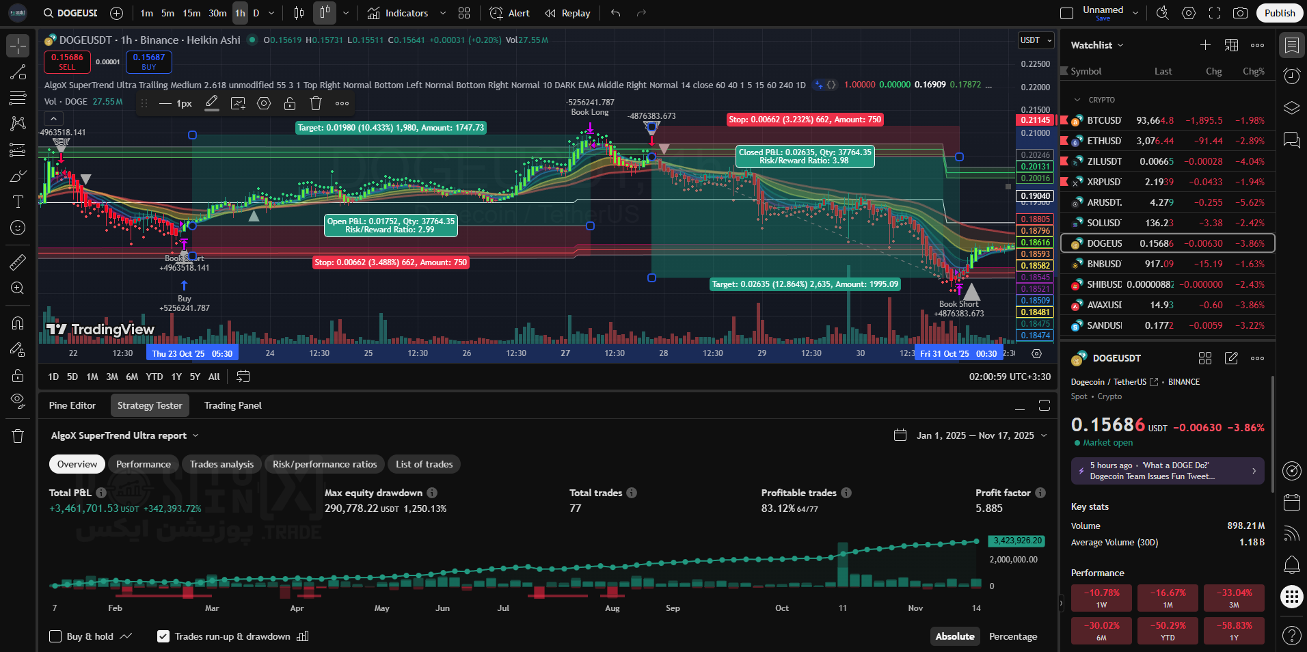Open the emoji icons tool
Viewport: 1307px width, 652px height.
(18, 228)
